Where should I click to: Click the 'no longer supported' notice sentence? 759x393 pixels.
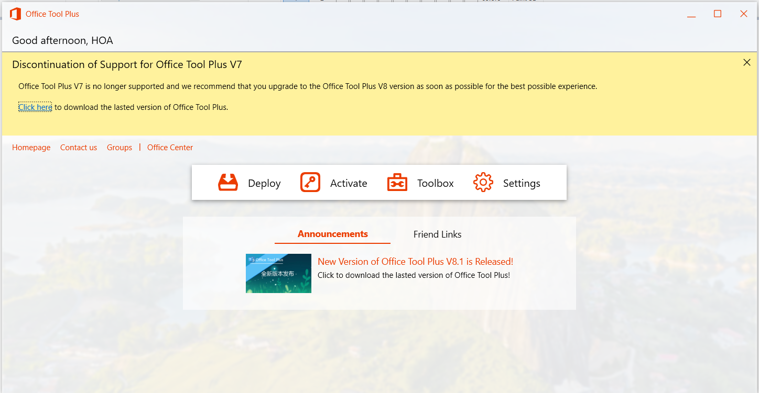(x=308, y=86)
